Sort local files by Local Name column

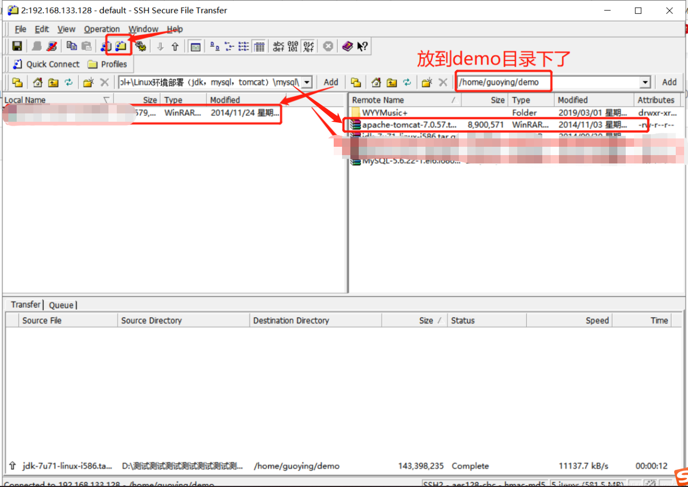pos(58,100)
